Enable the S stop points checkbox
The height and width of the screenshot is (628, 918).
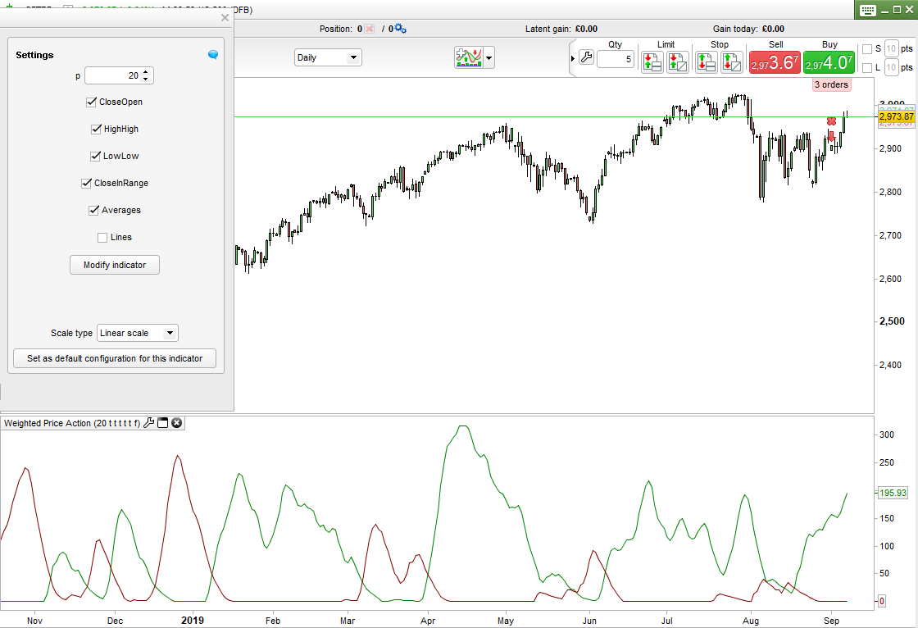[867, 49]
